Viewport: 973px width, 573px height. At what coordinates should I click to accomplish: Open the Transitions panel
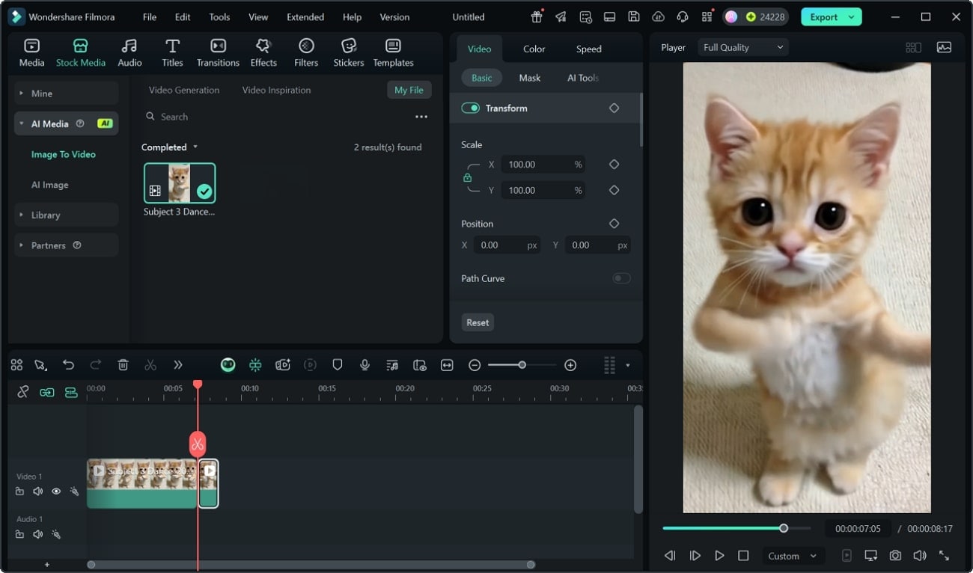218,53
